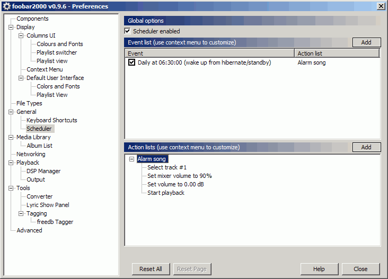The height and width of the screenshot is (279, 388).
Task: Collapse the General tree node
Action: [11, 112]
